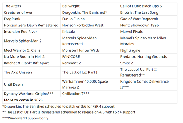The height and width of the screenshot is (123, 183).
Task: Click the "***Windows 11 support only" footnote
Action: click(x=25, y=118)
